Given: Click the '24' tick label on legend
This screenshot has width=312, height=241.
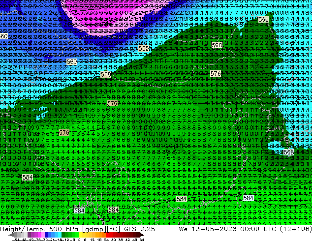Looking at the screenshot, I should click(106, 240).
